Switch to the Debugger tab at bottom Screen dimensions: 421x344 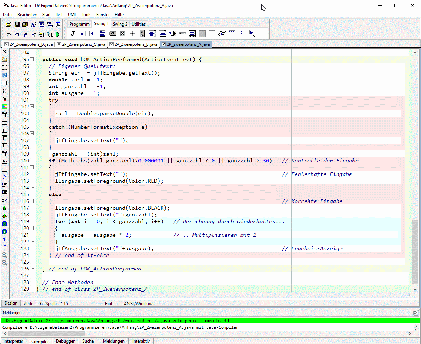coord(65,341)
